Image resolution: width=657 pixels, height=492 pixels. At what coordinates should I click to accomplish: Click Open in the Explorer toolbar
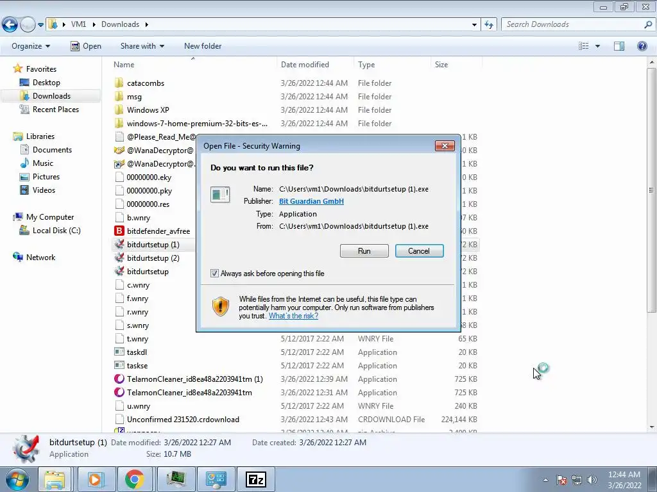pyautogui.click(x=86, y=46)
